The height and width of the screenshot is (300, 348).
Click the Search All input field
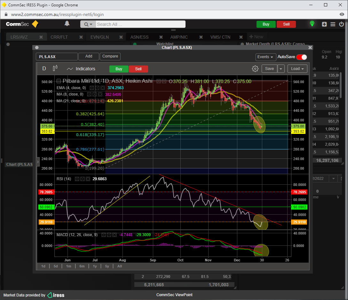(x=140, y=24)
